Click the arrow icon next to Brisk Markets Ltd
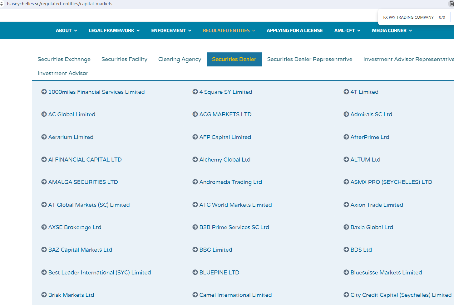The image size is (454, 305). click(44, 295)
